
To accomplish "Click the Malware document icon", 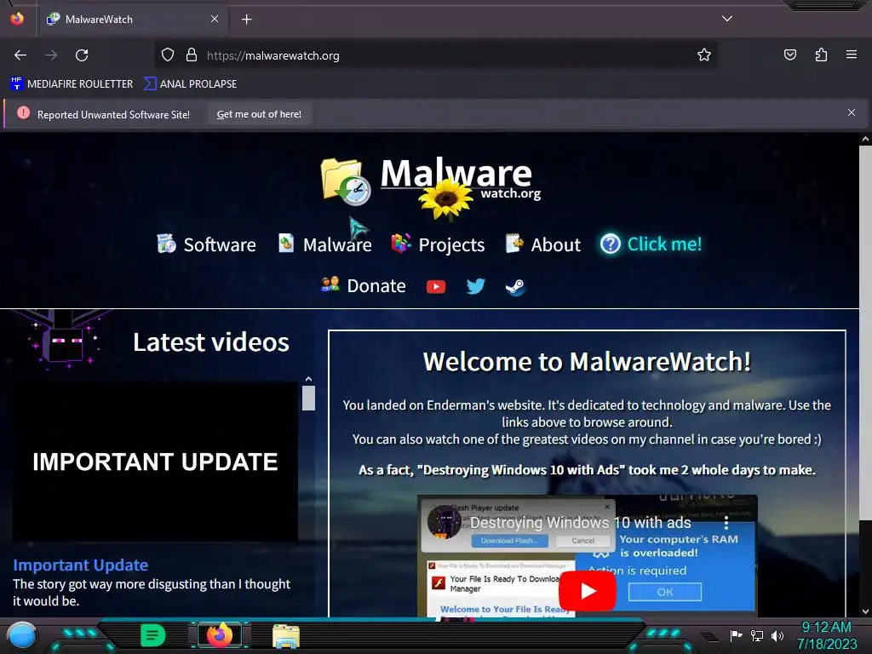I will click(x=286, y=243).
